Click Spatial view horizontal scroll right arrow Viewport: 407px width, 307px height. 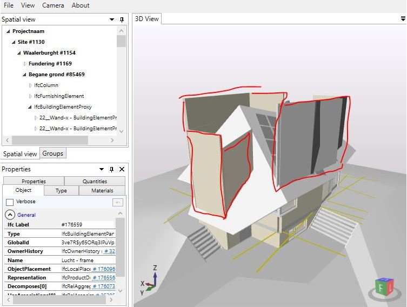(x=112, y=141)
